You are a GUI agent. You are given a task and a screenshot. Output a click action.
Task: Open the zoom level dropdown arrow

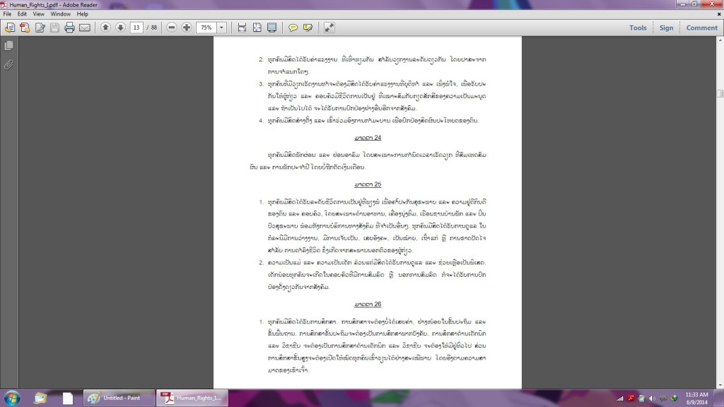tap(222, 28)
